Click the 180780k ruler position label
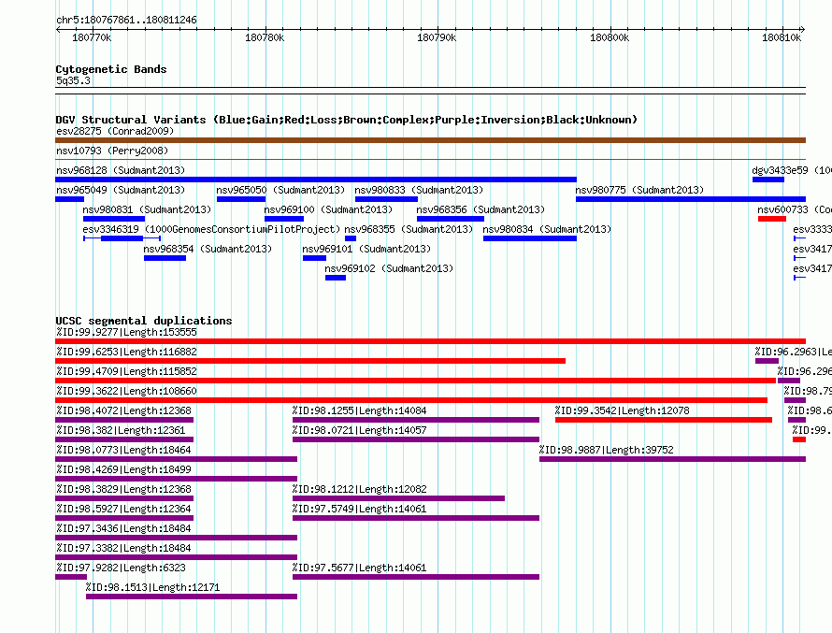This screenshot has width=832, height=633. point(265,37)
